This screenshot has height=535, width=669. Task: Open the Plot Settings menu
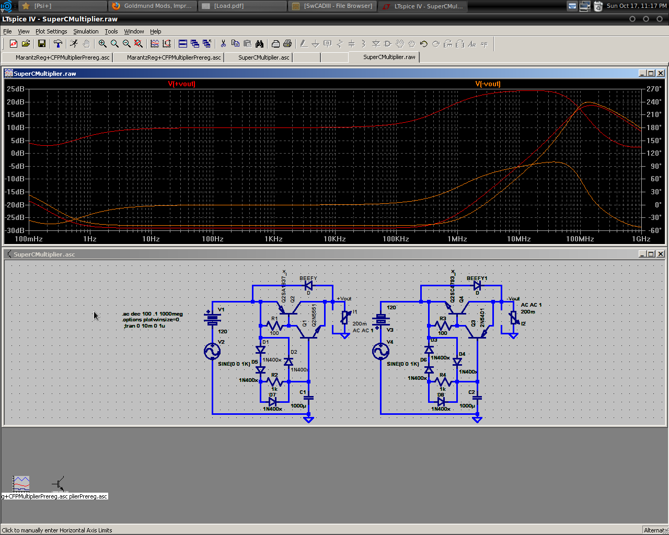point(51,31)
